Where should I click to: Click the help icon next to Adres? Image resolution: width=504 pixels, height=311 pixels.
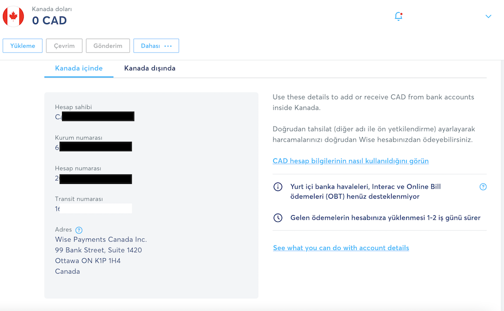coord(79,230)
